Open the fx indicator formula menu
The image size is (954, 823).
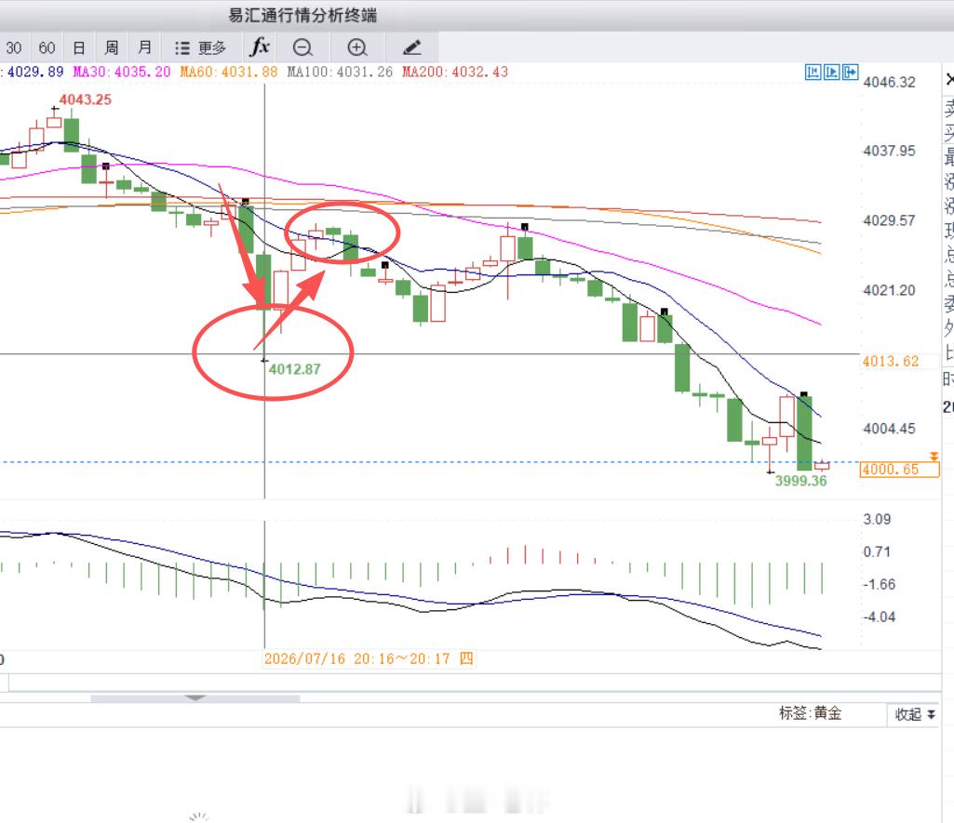260,46
